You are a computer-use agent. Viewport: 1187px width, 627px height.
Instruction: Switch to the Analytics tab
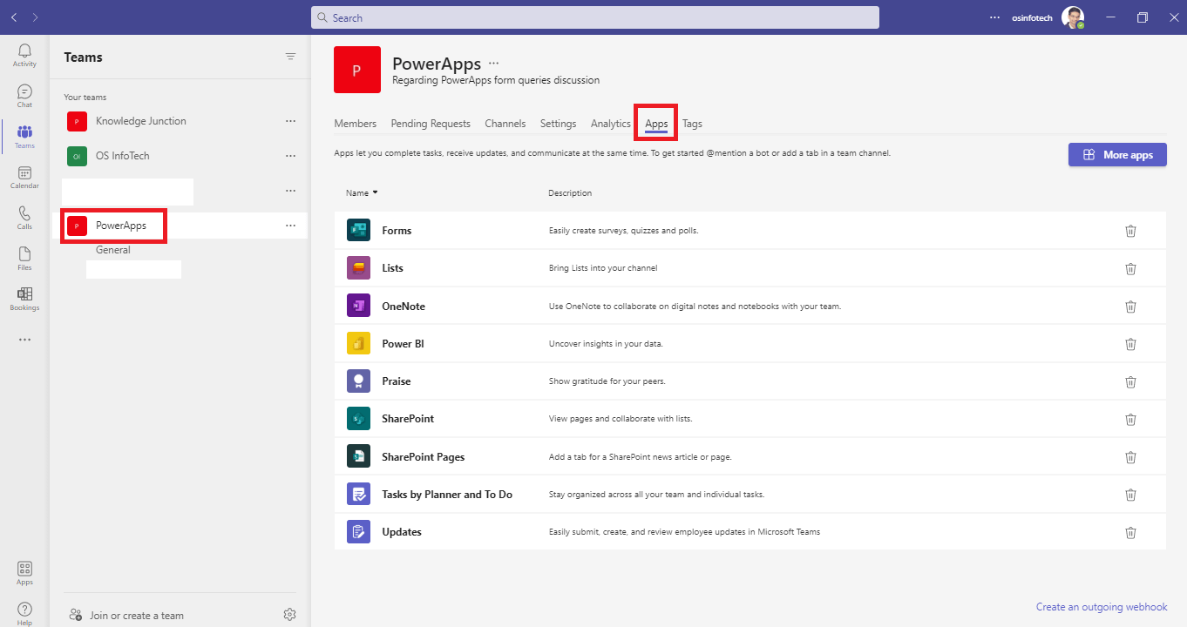tap(611, 124)
